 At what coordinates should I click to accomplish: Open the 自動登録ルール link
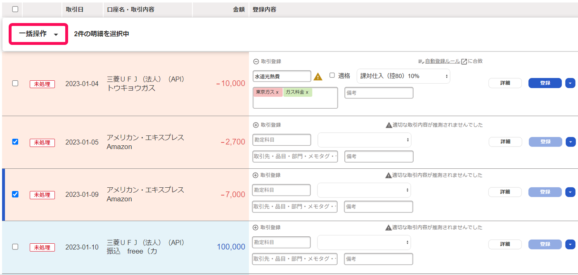click(443, 61)
